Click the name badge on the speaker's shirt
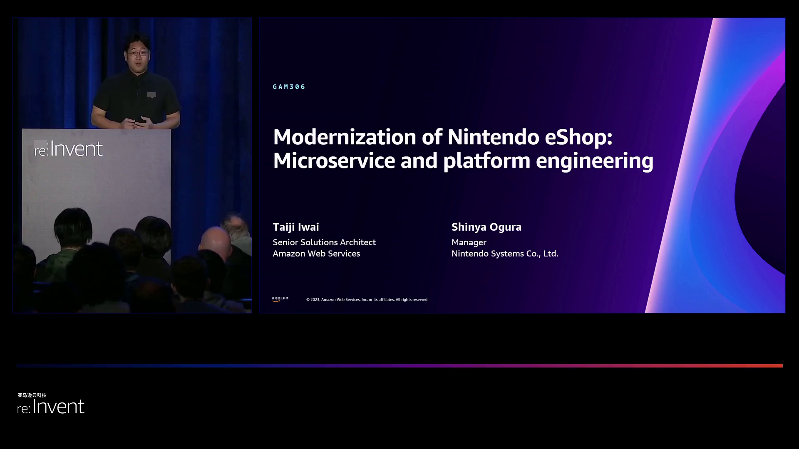The height and width of the screenshot is (449, 799). [x=151, y=95]
